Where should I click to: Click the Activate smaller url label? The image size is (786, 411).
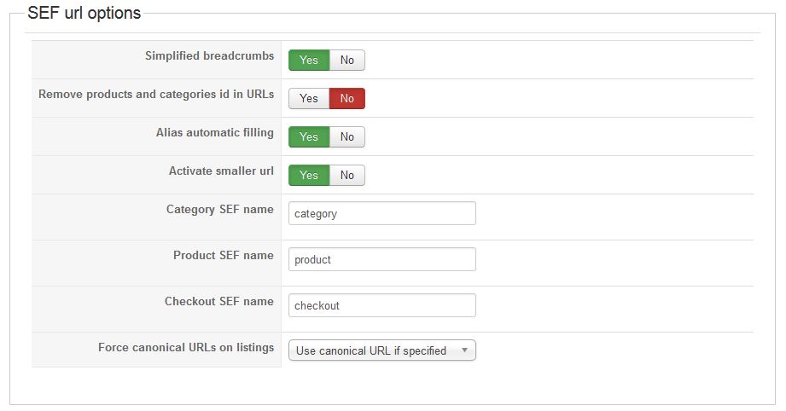click(x=221, y=171)
